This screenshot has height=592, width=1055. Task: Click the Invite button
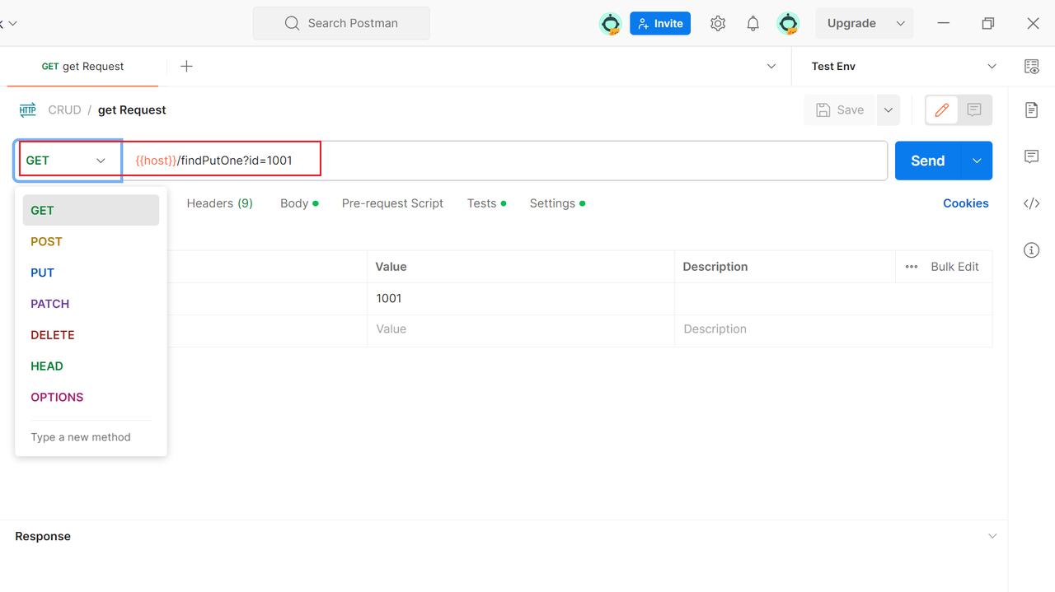click(660, 23)
